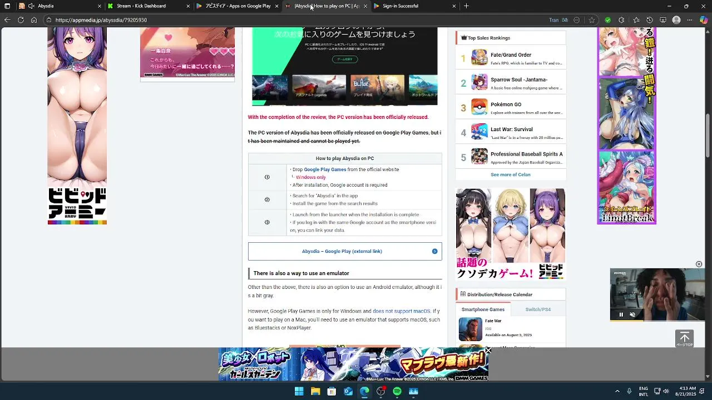Open the Copilot sidebar icon
The image size is (712, 400).
click(x=704, y=20)
